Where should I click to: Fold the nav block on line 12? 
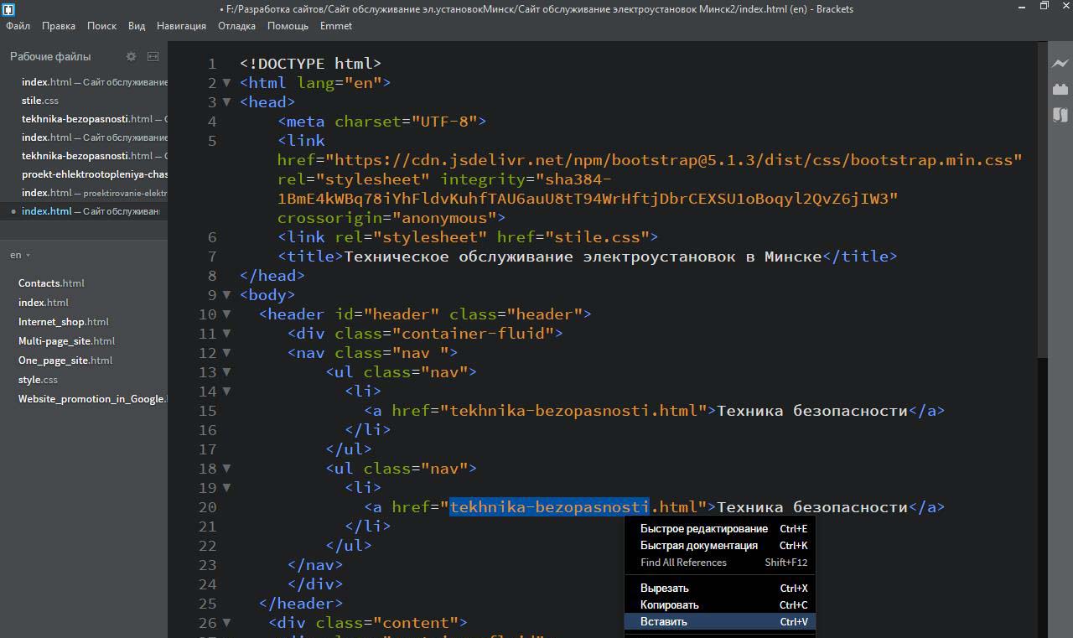[x=226, y=353]
